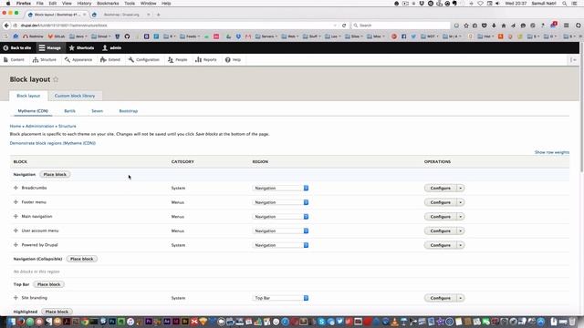Open the Structure admin menu item
584x328 pixels.
pyautogui.click(x=45, y=60)
